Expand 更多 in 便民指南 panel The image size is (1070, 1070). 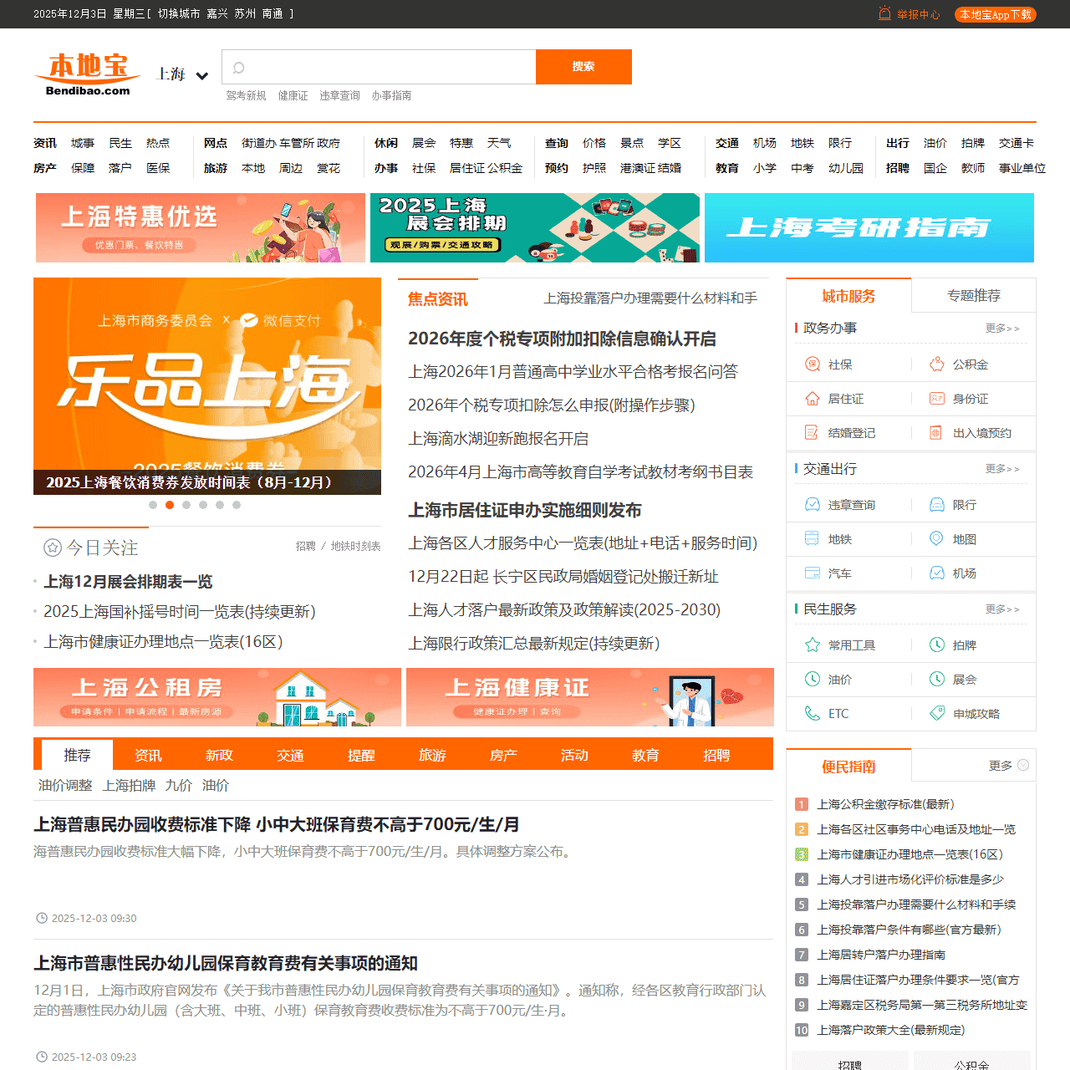point(1001,765)
